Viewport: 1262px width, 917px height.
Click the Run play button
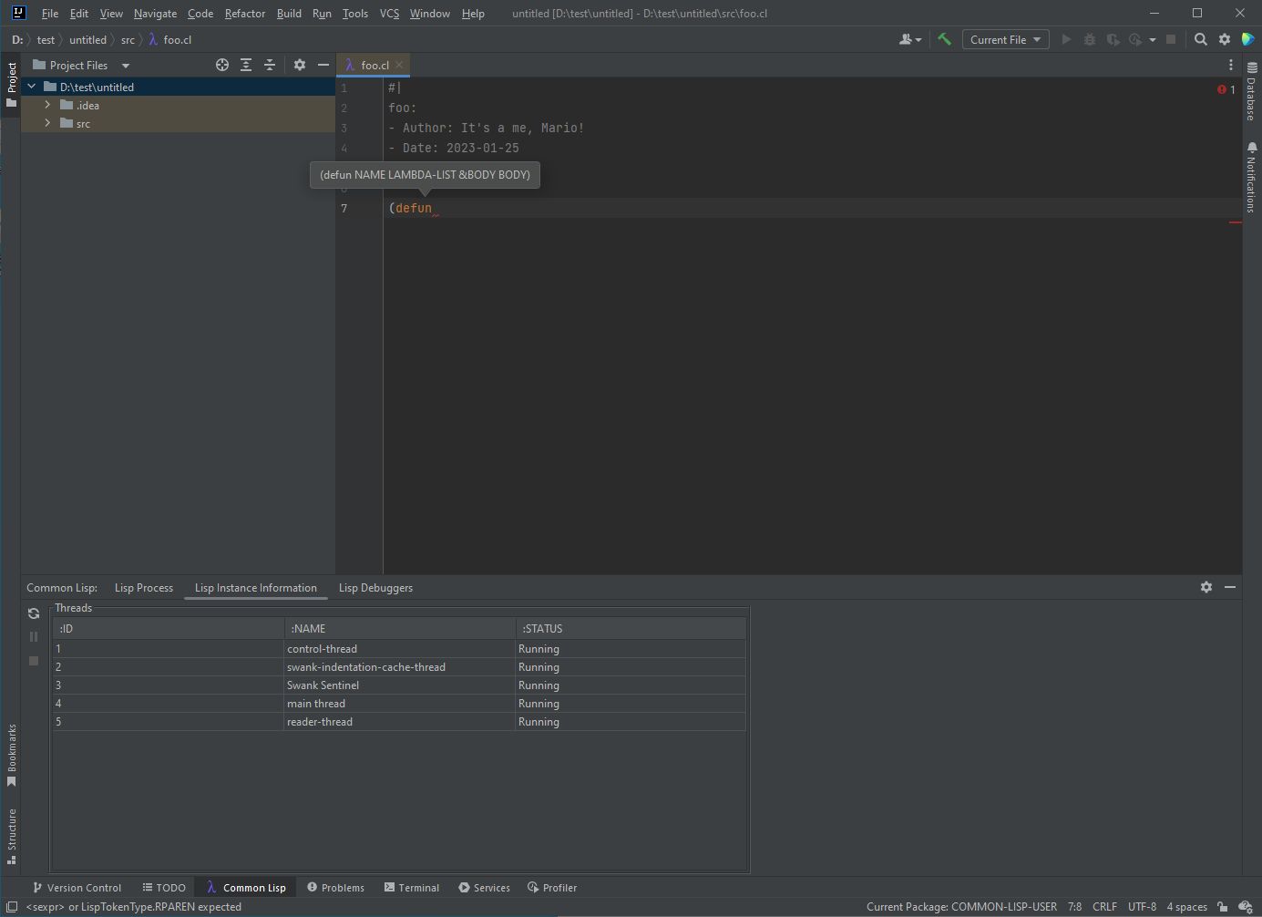(x=1066, y=39)
